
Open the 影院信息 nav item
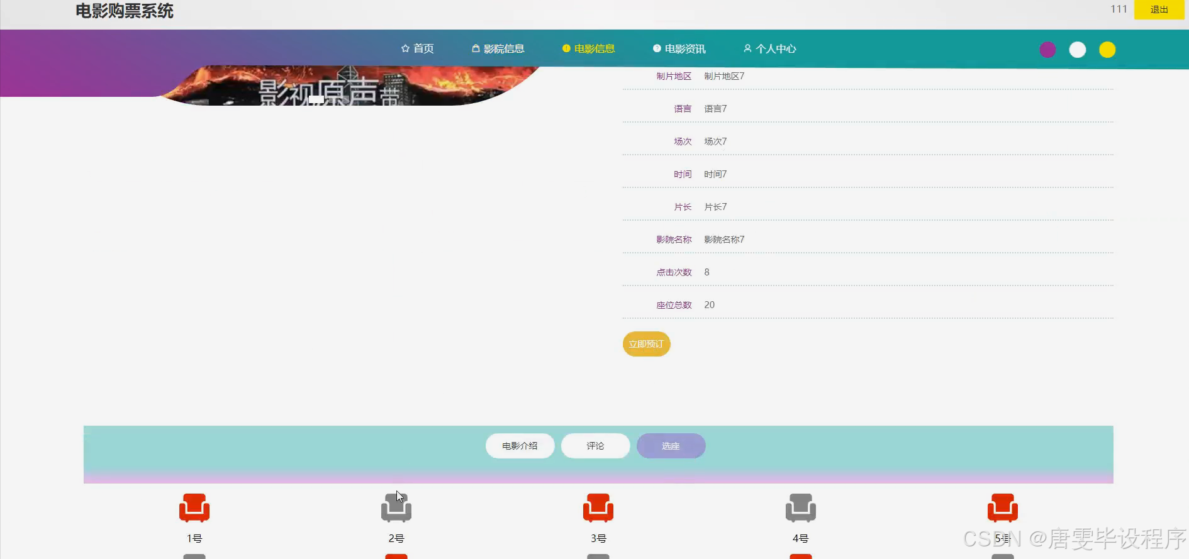coord(498,48)
